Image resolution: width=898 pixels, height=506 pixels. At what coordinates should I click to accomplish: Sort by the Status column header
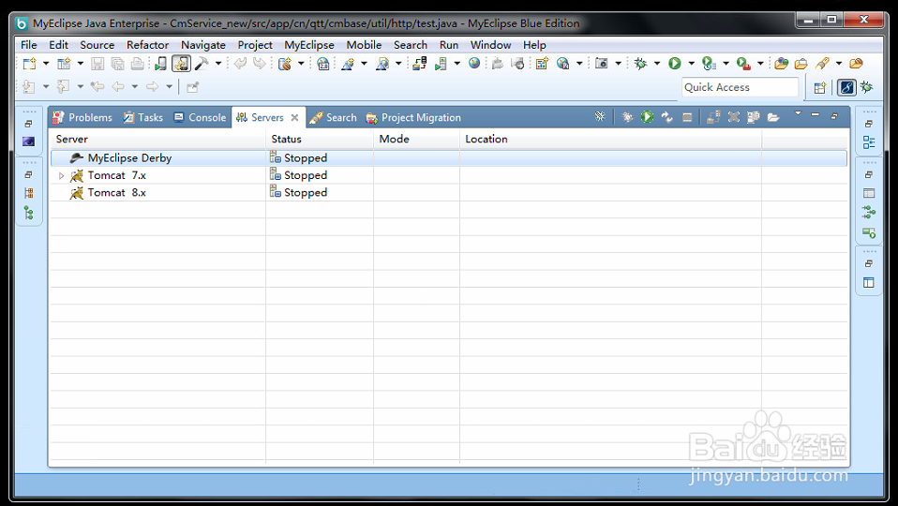pyautogui.click(x=320, y=139)
